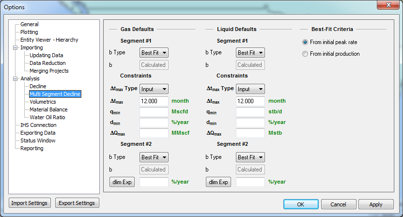Select Volumetrics in the options tree
Screen dimensions: 403x217
pyautogui.click(x=43, y=102)
